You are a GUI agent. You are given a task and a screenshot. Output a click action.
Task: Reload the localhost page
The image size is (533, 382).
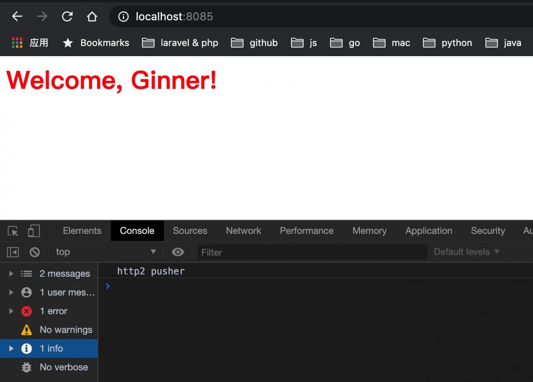pos(67,17)
